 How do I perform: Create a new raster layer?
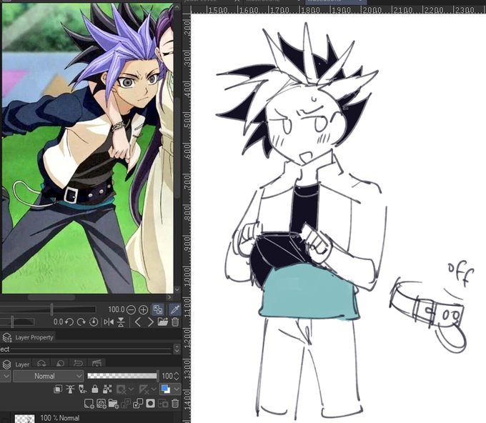89,403
